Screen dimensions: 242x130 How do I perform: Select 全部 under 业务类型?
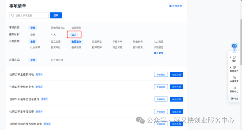point(33,42)
